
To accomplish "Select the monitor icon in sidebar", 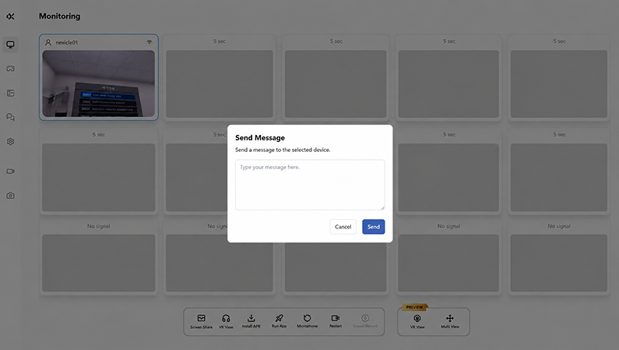I will [10, 44].
